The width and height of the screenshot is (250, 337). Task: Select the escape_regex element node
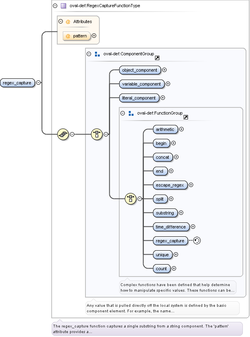coord(170,185)
